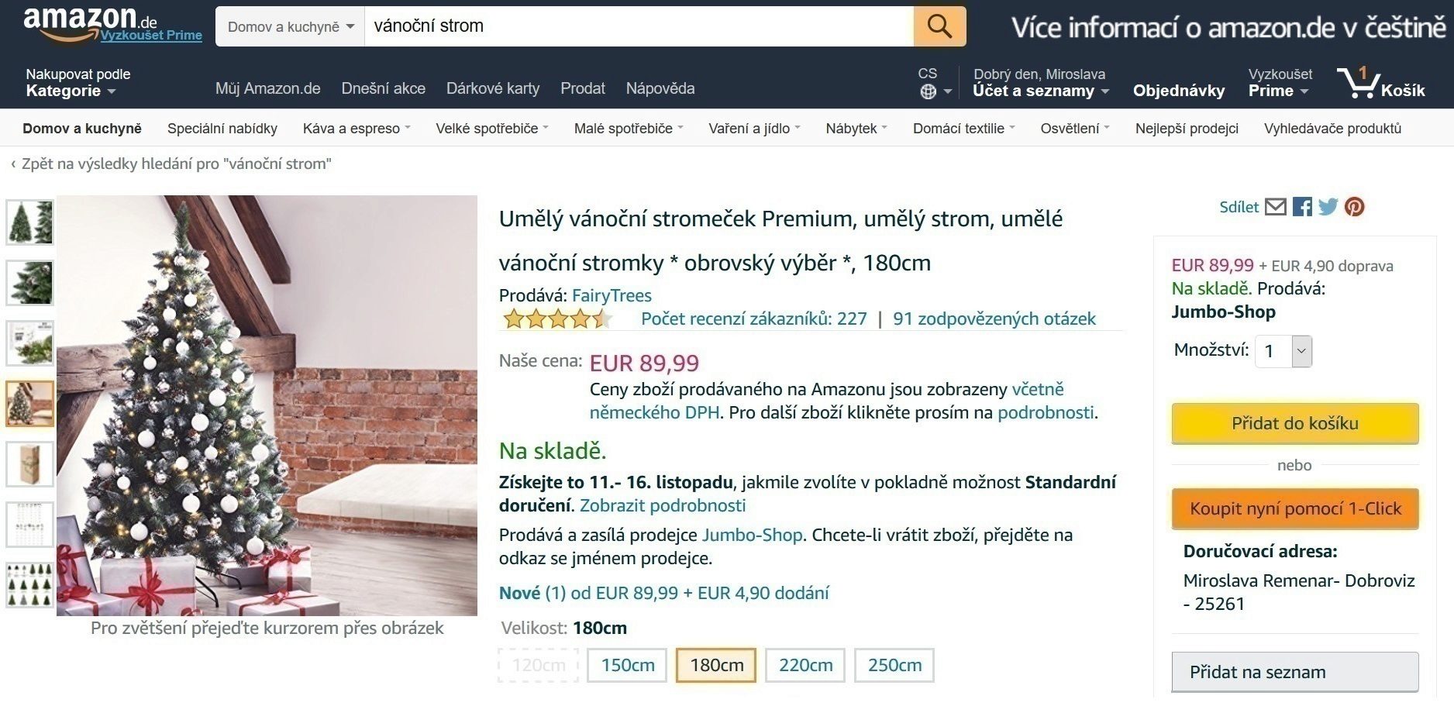Viewport: 1454px width, 713px height.
Task: Share the product via email icon
Action: (x=1276, y=207)
